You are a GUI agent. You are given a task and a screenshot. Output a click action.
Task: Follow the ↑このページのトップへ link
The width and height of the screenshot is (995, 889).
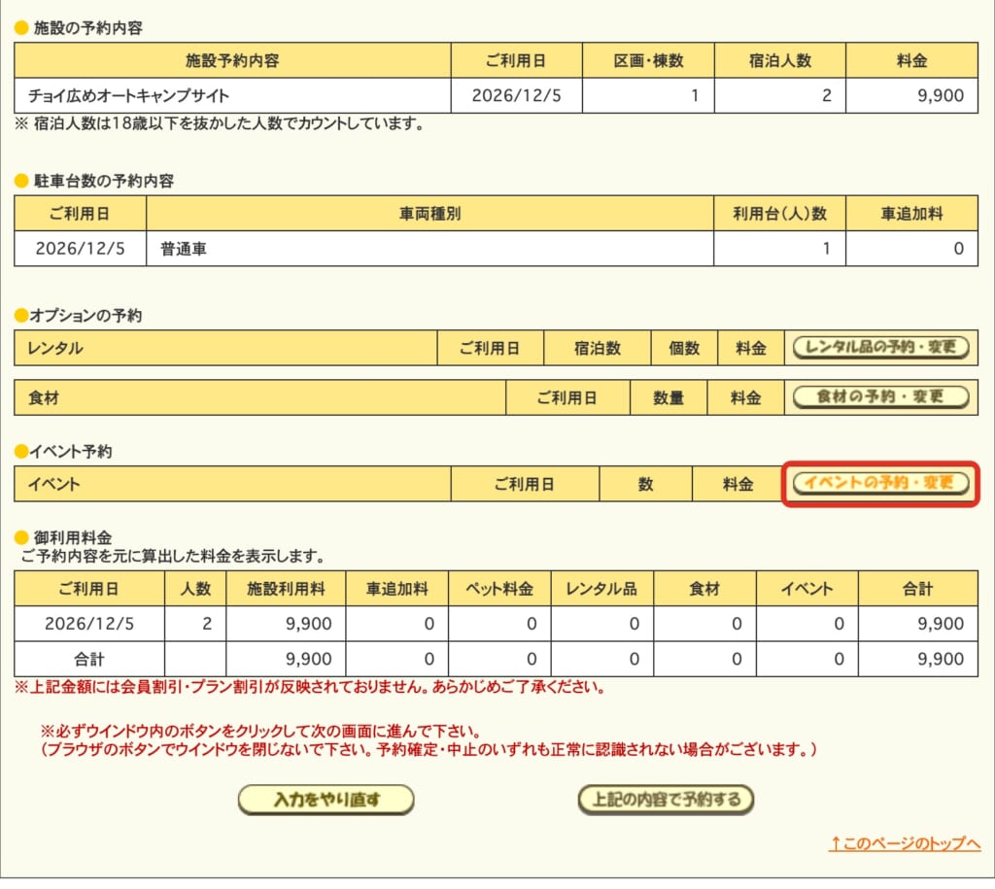[x=905, y=843]
